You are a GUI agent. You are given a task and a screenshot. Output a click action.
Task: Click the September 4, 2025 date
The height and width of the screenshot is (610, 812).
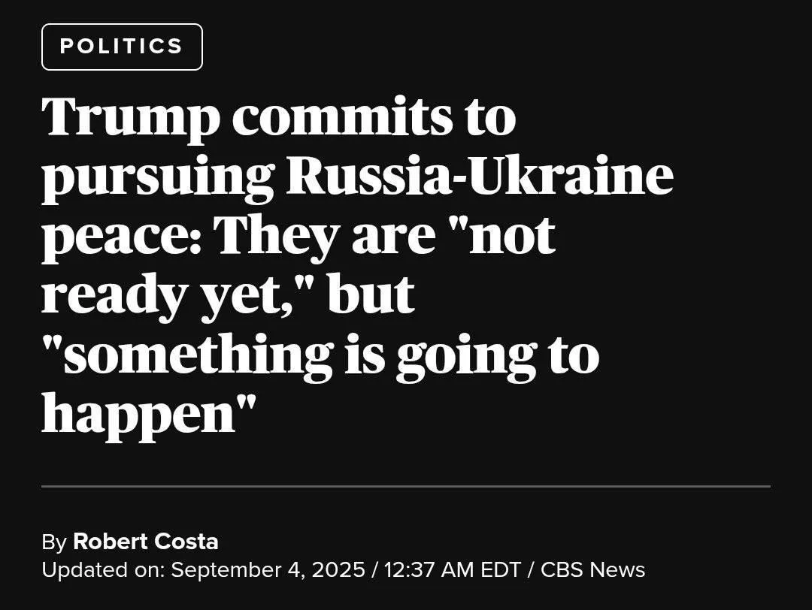(268, 570)
